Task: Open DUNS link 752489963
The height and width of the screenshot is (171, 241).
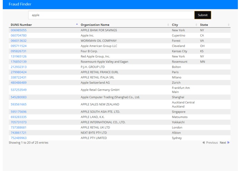Action: pyautogui.click(x=19, y=138)
